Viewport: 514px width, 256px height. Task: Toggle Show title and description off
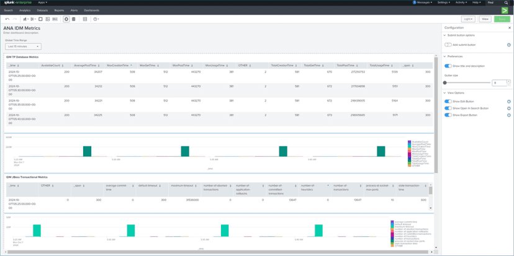(x=448, y=66)
